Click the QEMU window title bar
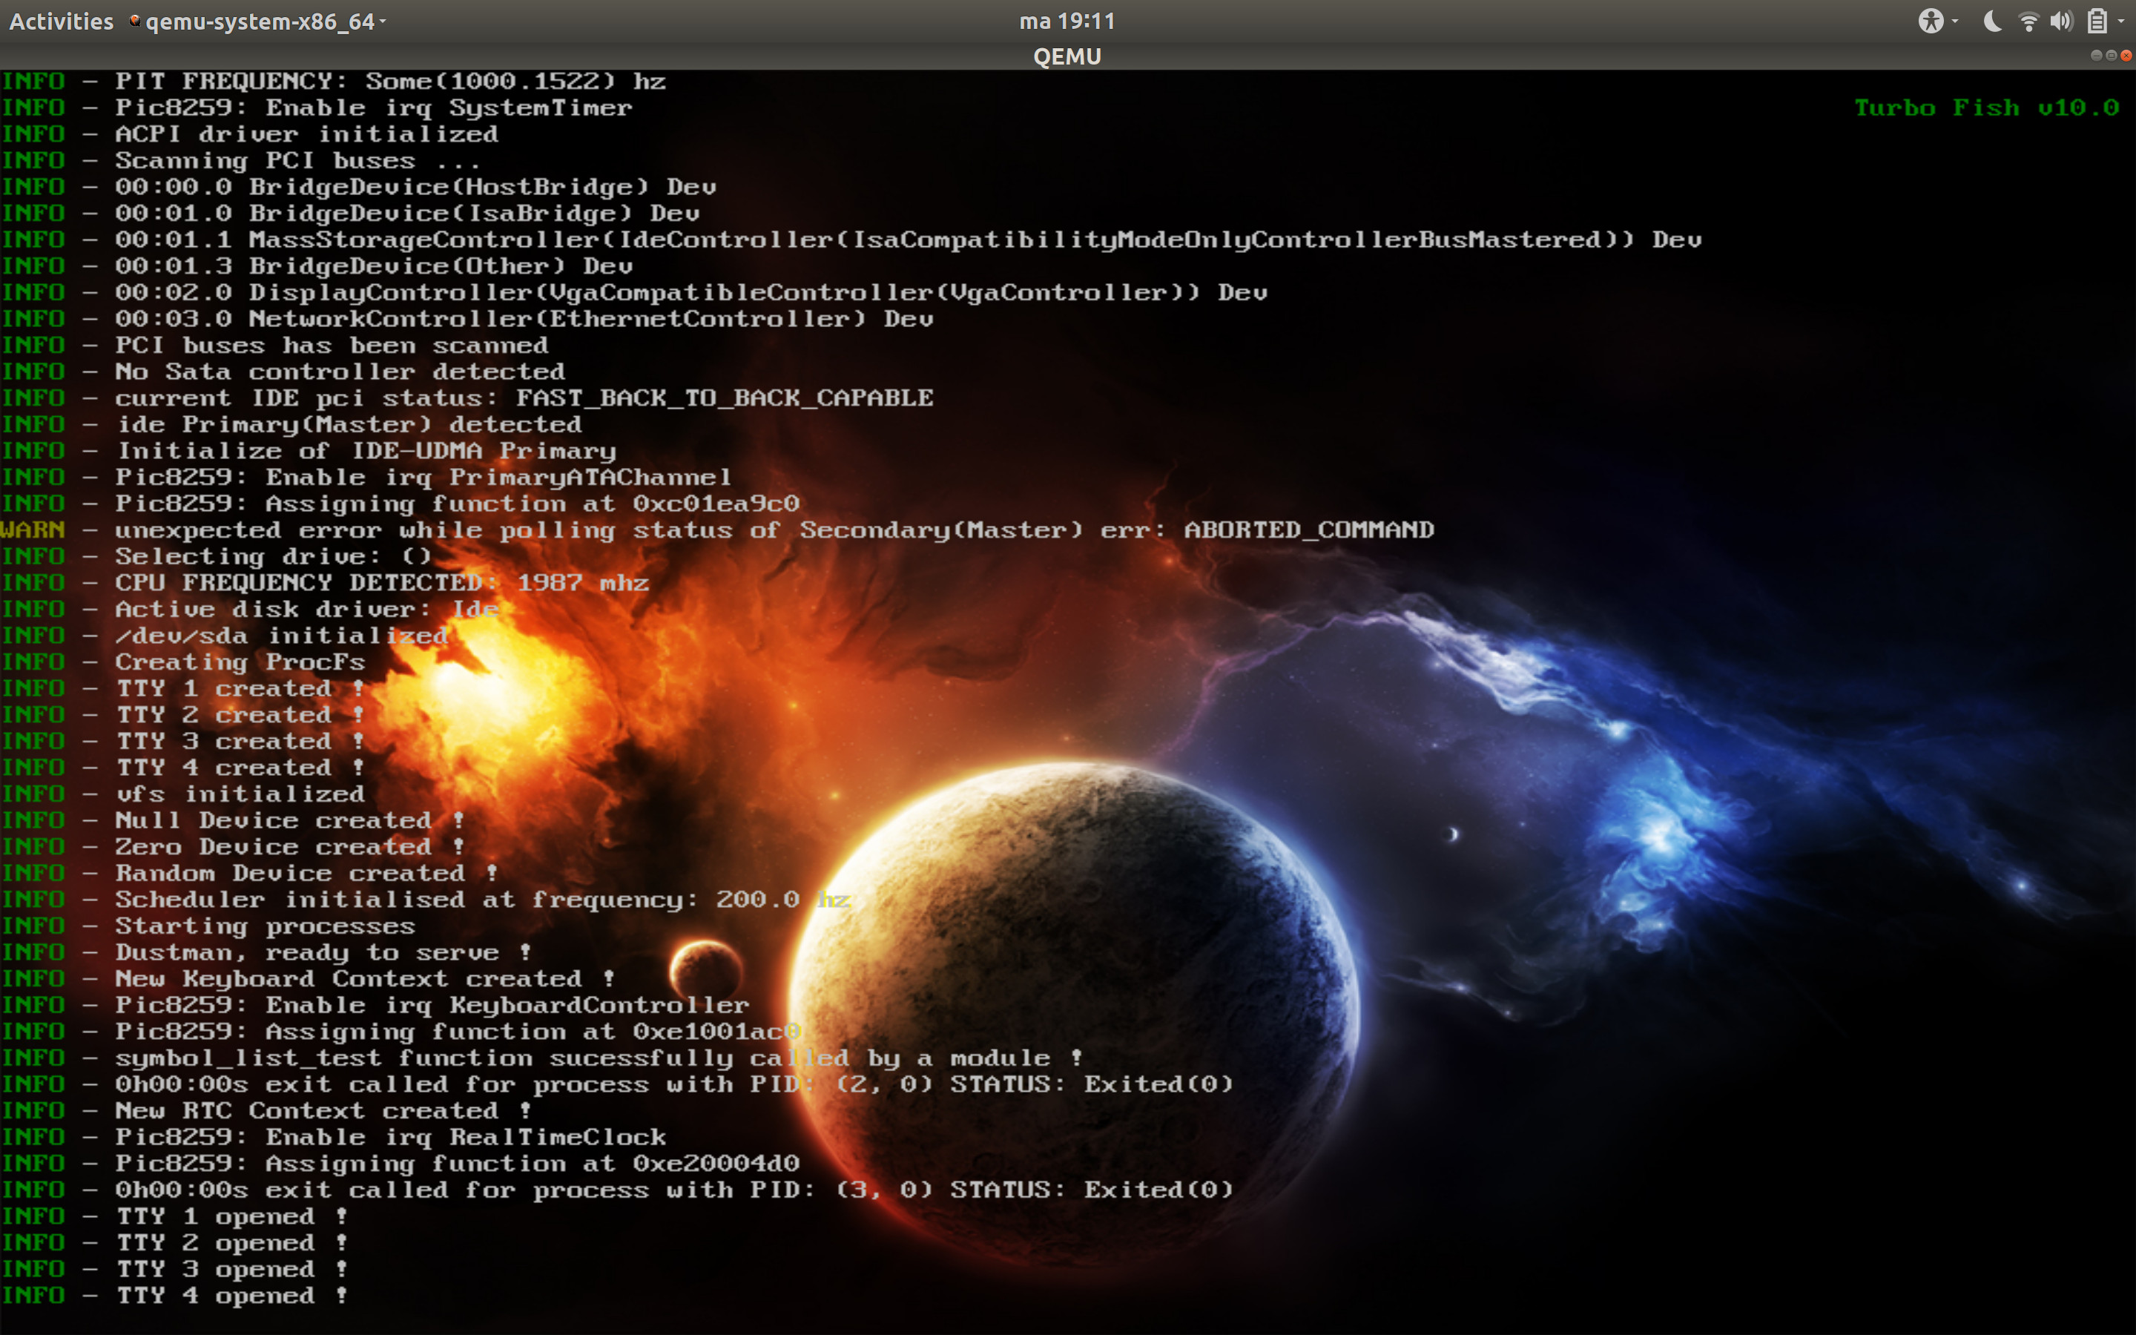 [1067, 56]
